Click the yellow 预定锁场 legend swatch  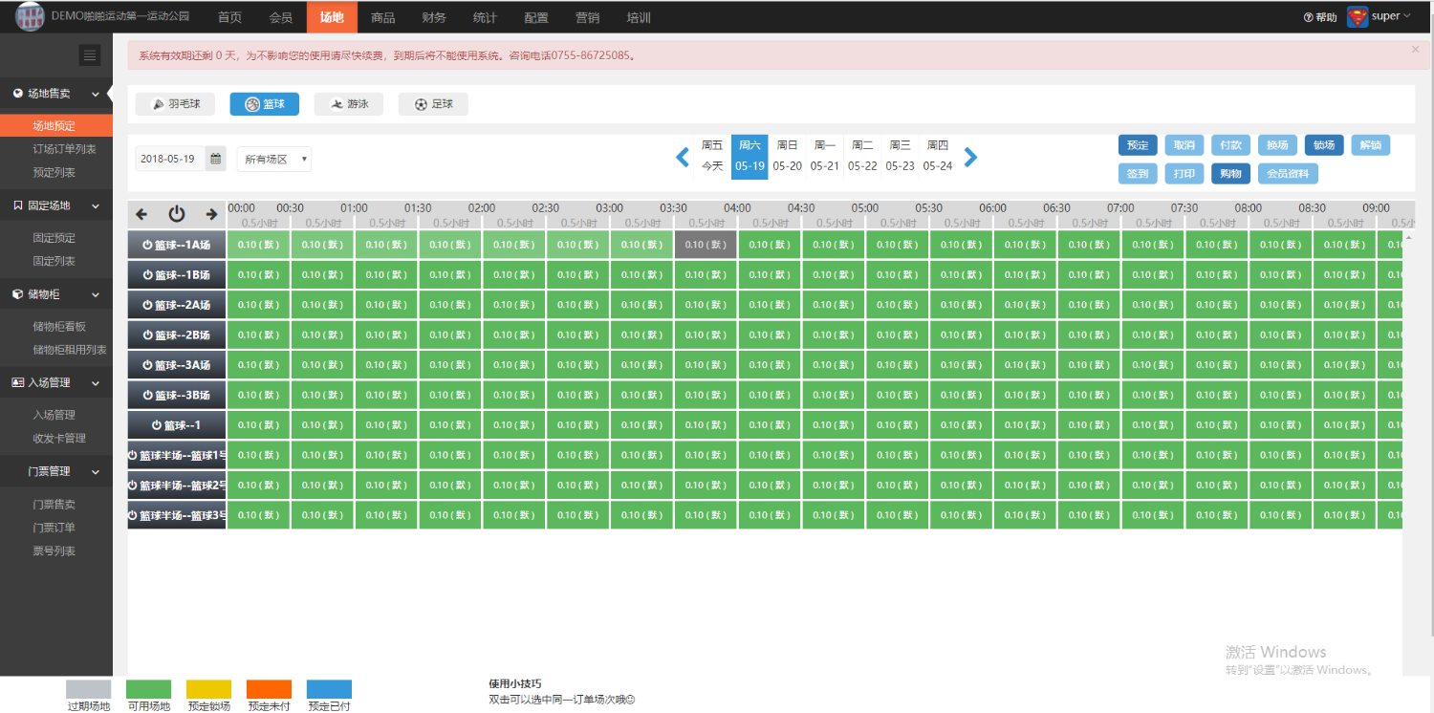coord(208,689)
